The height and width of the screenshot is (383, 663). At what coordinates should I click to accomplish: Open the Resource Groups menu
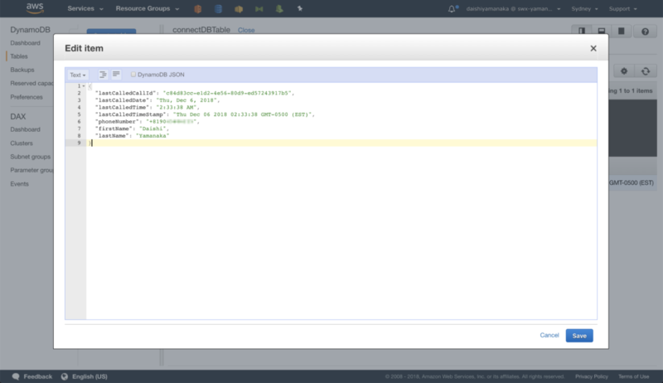coord(148,8)
